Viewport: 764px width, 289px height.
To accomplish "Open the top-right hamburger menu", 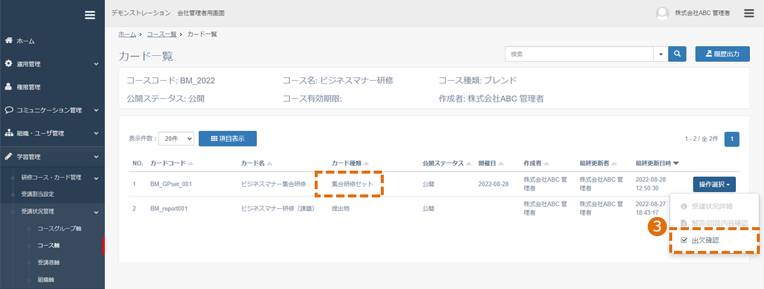I will pos(750,12).
